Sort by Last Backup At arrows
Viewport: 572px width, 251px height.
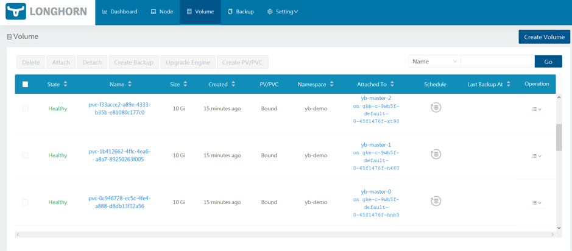[x=508, y=84]
